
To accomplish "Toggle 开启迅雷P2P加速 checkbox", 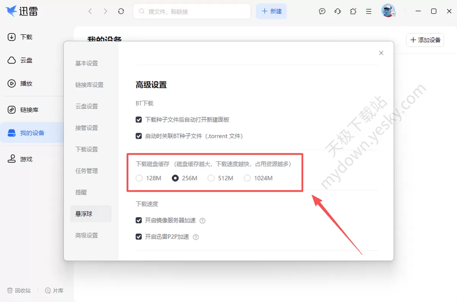I will 139,237.
